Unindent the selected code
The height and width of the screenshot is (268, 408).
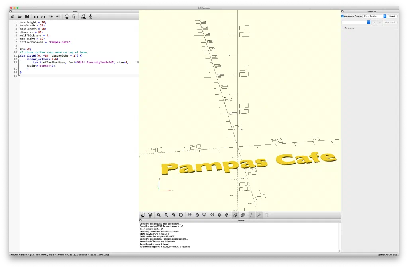pyautogui.click(x=51, y=17)
